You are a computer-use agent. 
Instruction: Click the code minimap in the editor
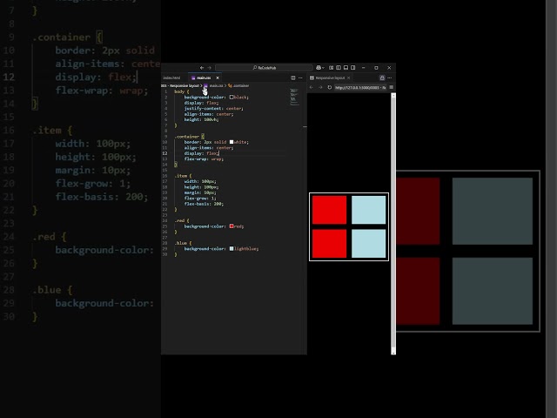pos(294,97)
